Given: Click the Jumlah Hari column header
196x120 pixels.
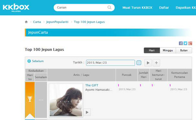Looking at the screenshot, I should click(x=143, y=75).
